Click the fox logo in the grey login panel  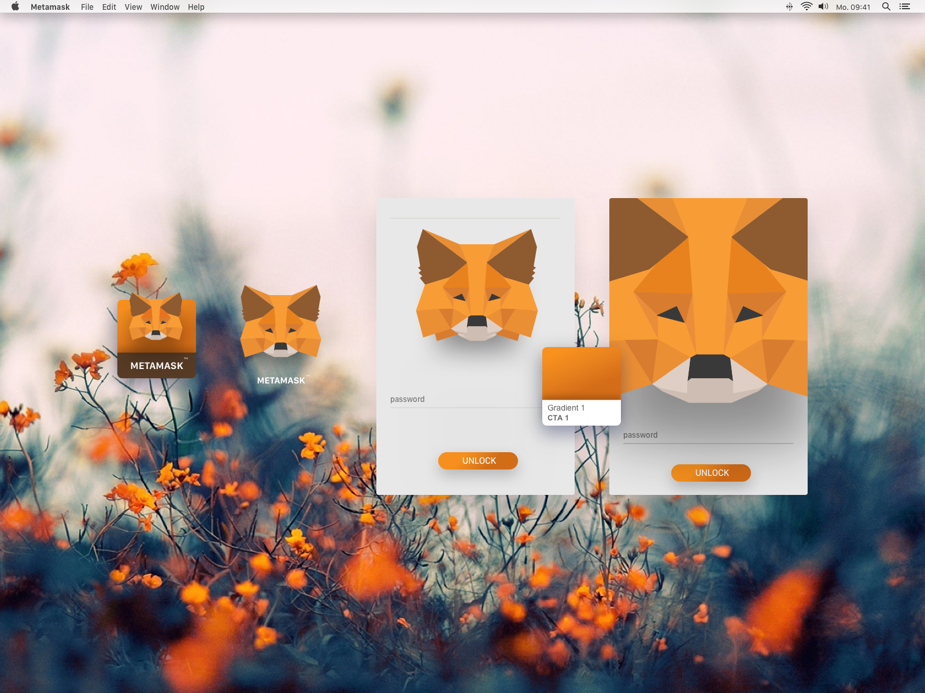tap(477, 285)
